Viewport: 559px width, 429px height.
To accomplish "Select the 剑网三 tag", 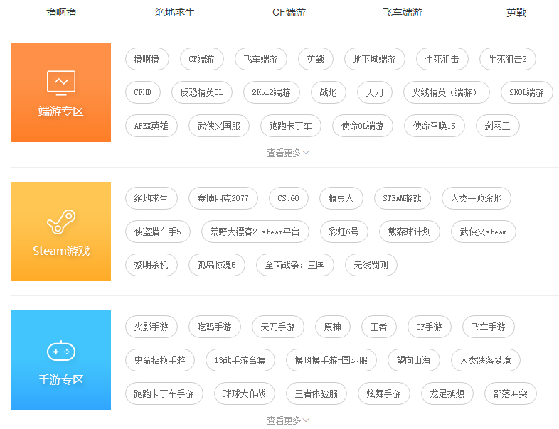I will pos(498,126).
